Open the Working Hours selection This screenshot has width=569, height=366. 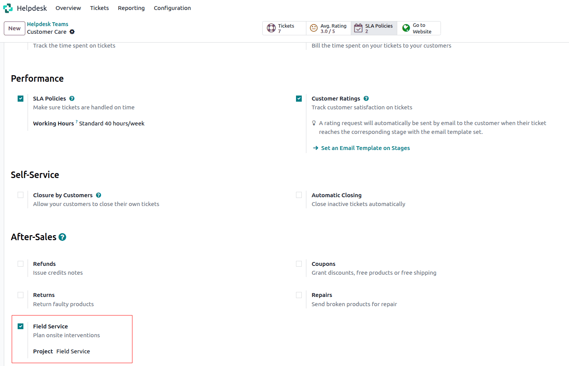(x=112, y=123)
